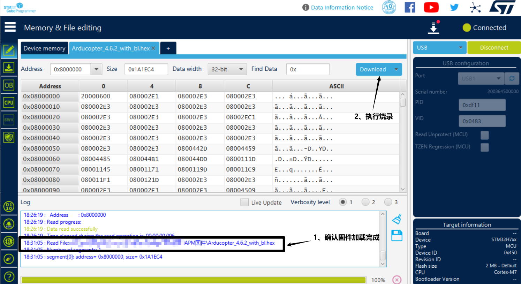
Task: Click the Find Data input field
Action: [308, 69]
